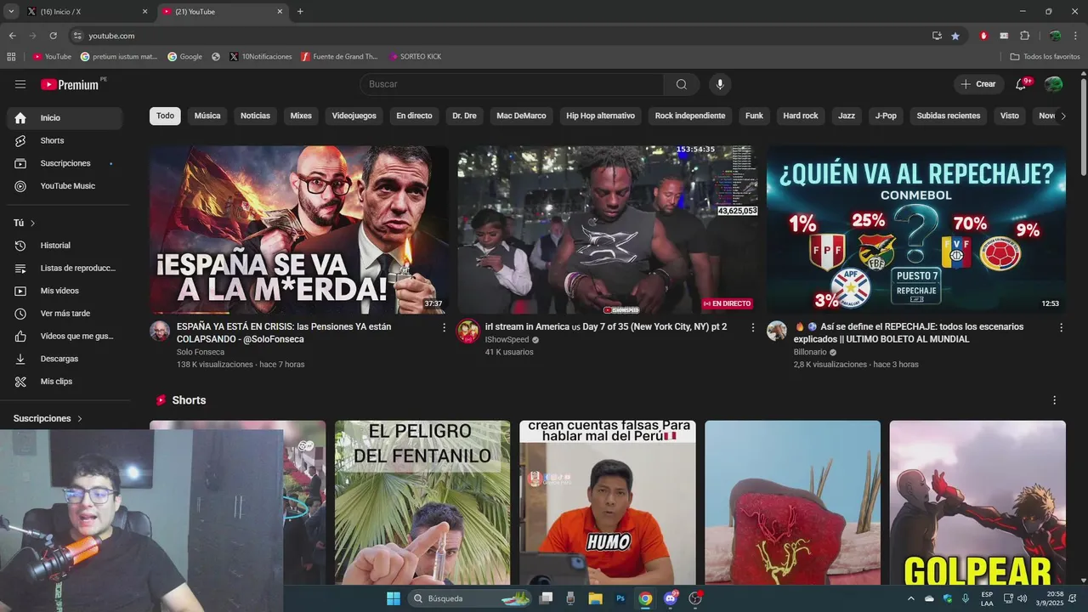Open the Windows Start menu
Image resolution: width=1088 pixels, height=612 pixels.
coord(393,598)
